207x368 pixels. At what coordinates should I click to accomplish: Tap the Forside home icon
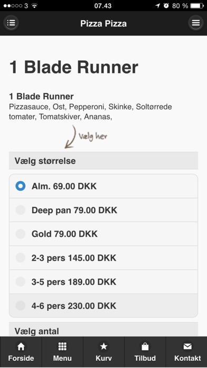[x=21, y=346]
